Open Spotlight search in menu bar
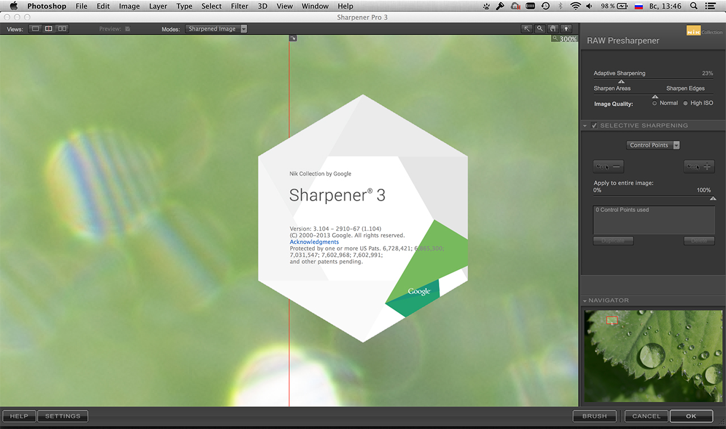 pos(694,6)
